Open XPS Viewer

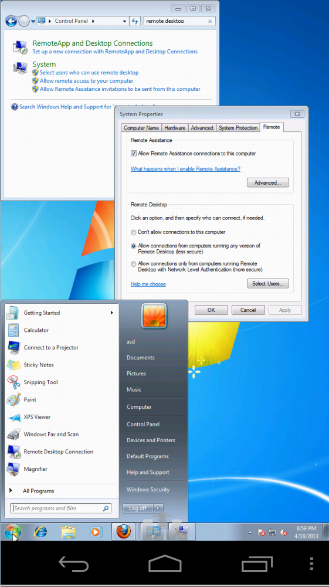(60, 417)
